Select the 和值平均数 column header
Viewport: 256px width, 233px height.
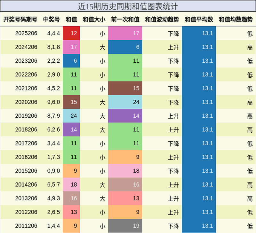(199, 19)
